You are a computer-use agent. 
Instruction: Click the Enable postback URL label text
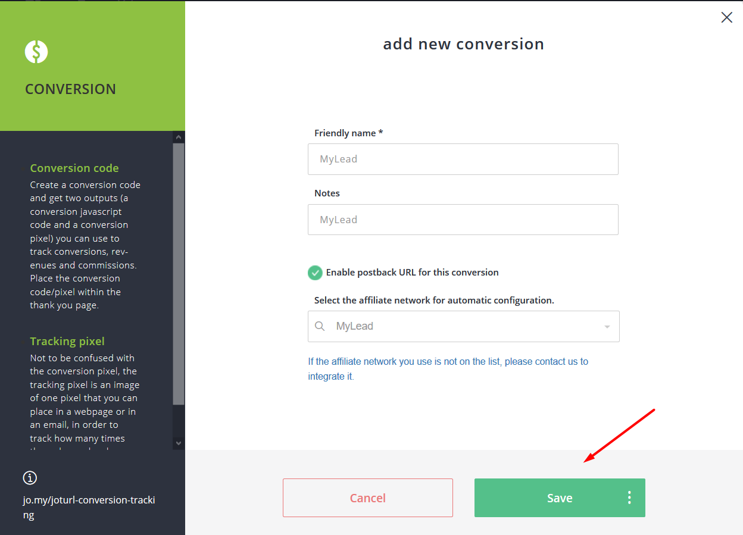pos(412,273)
